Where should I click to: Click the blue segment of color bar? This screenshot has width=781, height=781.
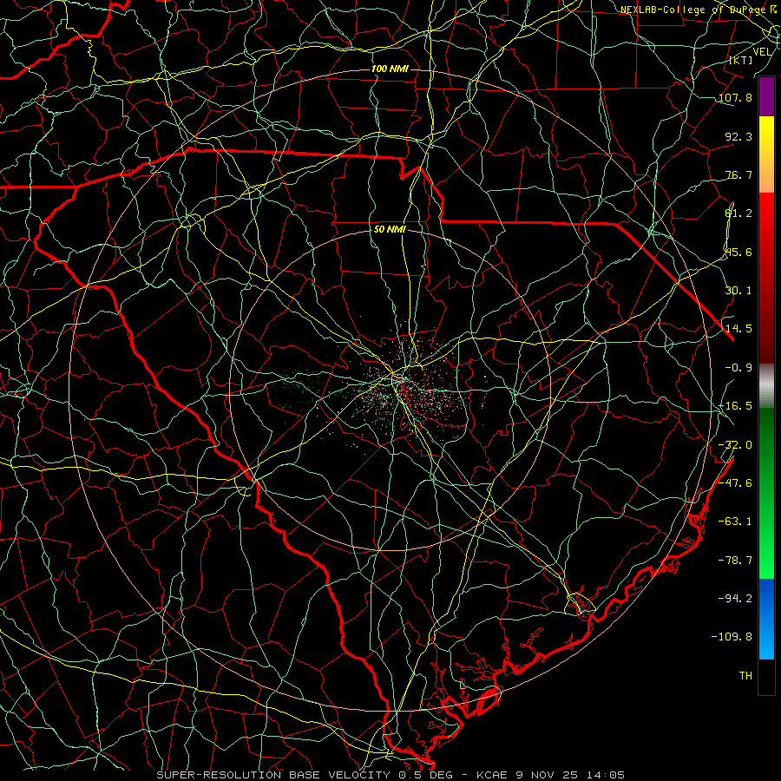point(766,619)
